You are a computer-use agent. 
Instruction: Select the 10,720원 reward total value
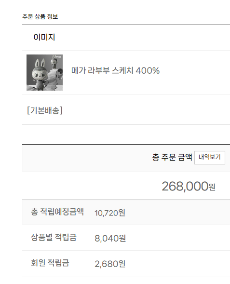pos(110,213)
